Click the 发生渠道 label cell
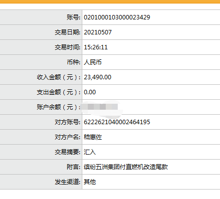Viewport: 220px width, 199px height. 41,182
